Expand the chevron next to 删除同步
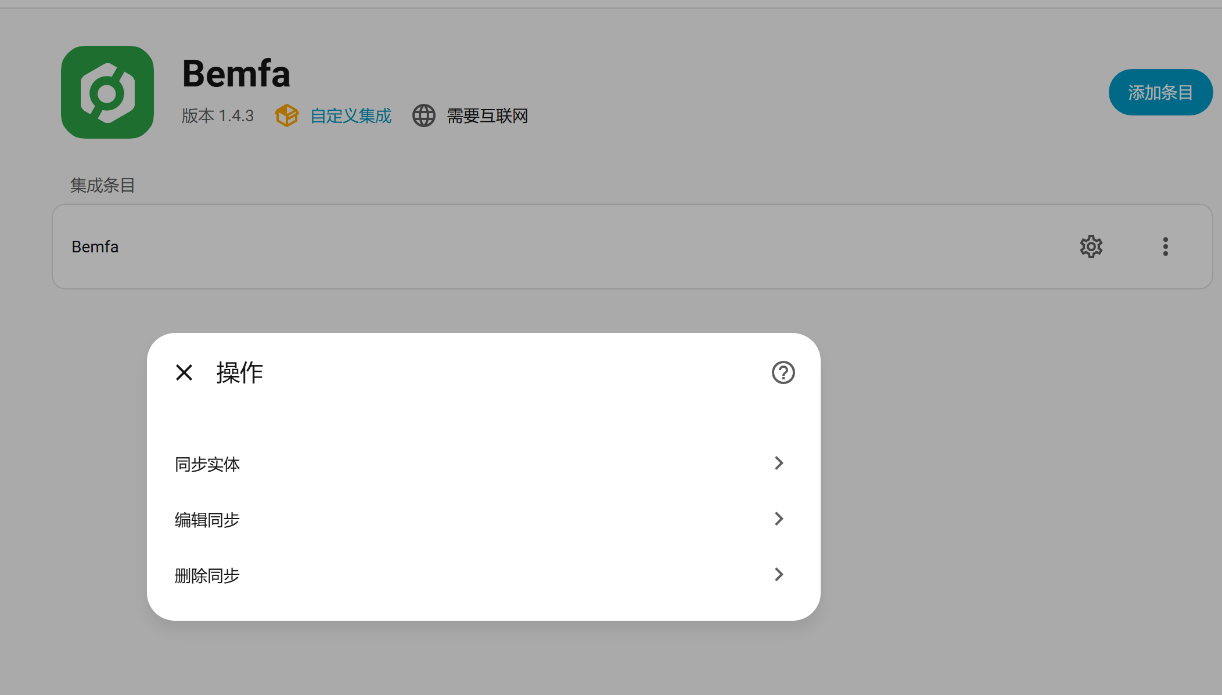The width and height of the screenshot is (1222, 695). coord(779,574)
